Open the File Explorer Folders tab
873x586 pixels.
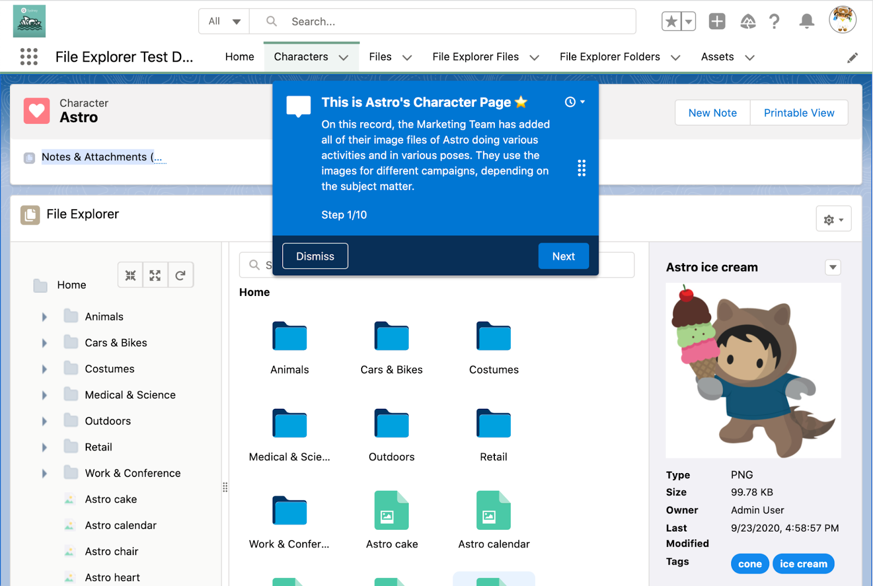(610, 57)
